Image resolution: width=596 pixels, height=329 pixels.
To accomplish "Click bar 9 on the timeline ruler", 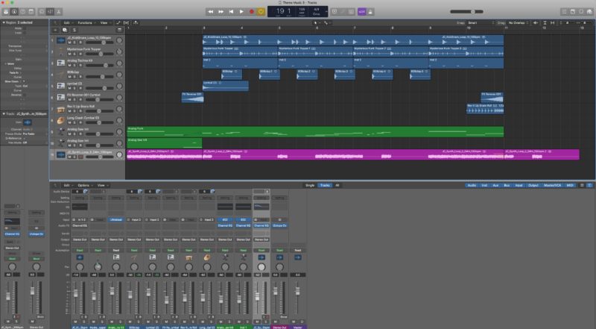I will [431, 28].
